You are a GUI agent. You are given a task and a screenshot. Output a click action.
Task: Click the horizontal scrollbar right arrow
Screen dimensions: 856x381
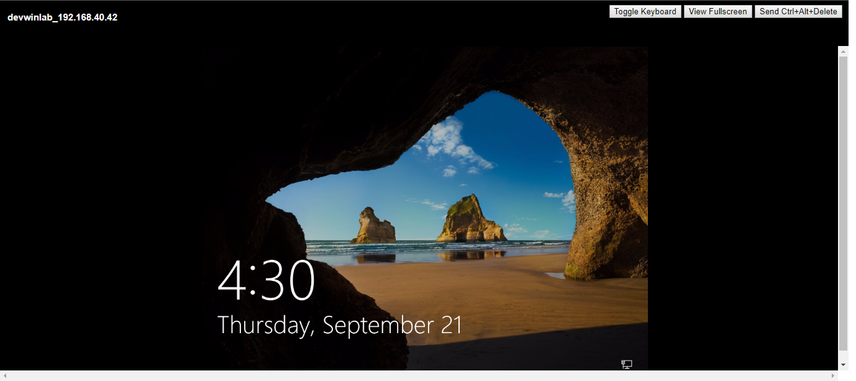point(833,376)
